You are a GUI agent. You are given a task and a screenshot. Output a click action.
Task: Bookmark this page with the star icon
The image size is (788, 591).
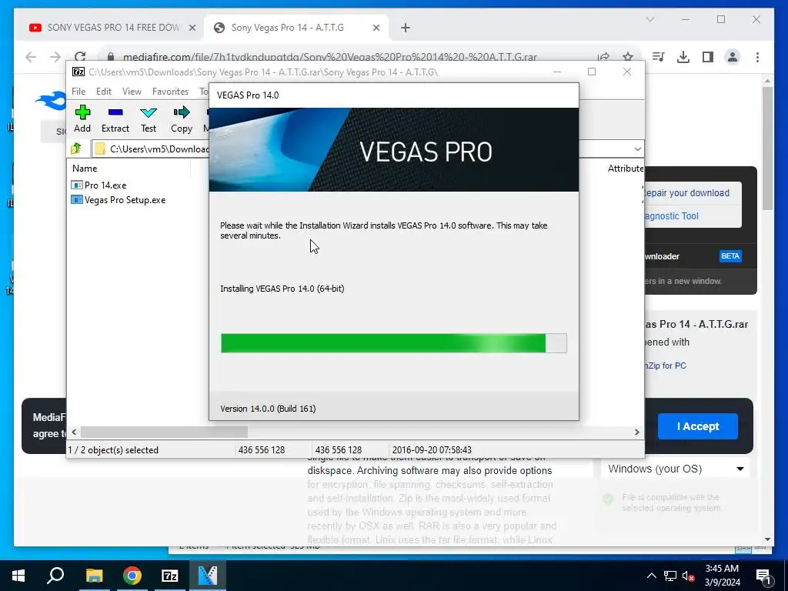628,57
